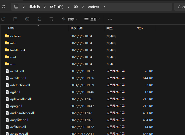185x135 pixels.
Task: Go to folder 00 in breadcrumb
Action: [x=76, y=7]
